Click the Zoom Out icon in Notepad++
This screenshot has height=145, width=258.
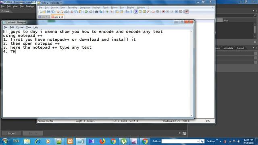(x=111, y=12)
